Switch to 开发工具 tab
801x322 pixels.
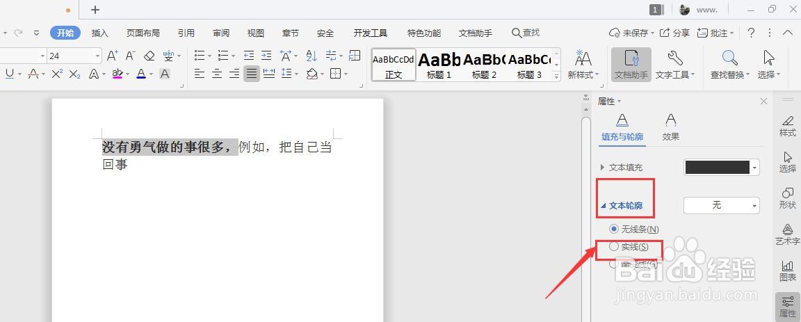point(371,33)
